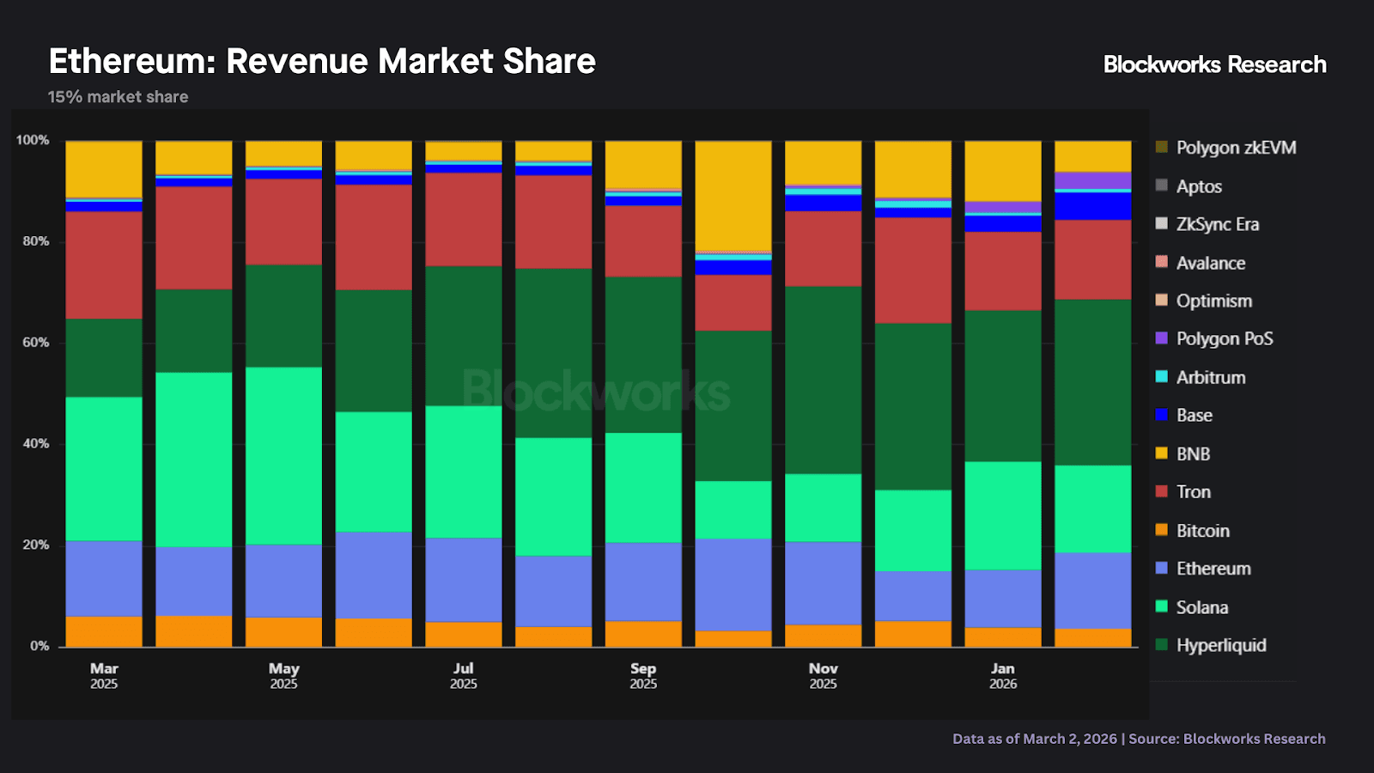Screen dimensions: 1374x773
Task: Click the bright green Solana segment of the May 2025 bar
Action: tap(284, 456)
